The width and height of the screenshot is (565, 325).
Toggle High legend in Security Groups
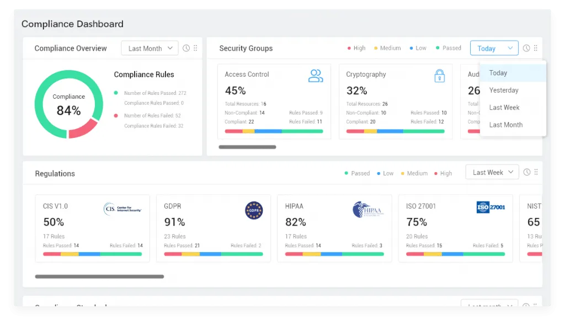pyautogui.click(x=356, y=48)
